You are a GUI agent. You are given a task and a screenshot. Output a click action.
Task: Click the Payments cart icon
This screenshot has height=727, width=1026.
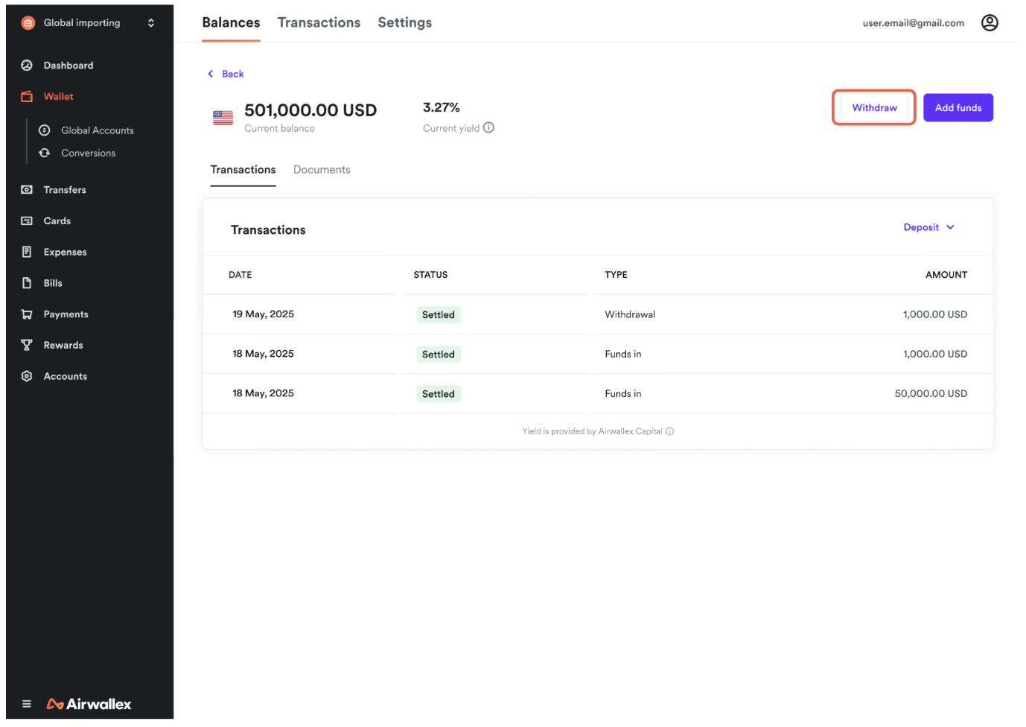(27, 314)
